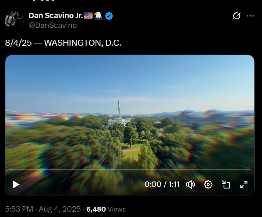Click the 0:00 / 1:11 time display
Viewport: 262px width, 217px height.
click(162, 184)
